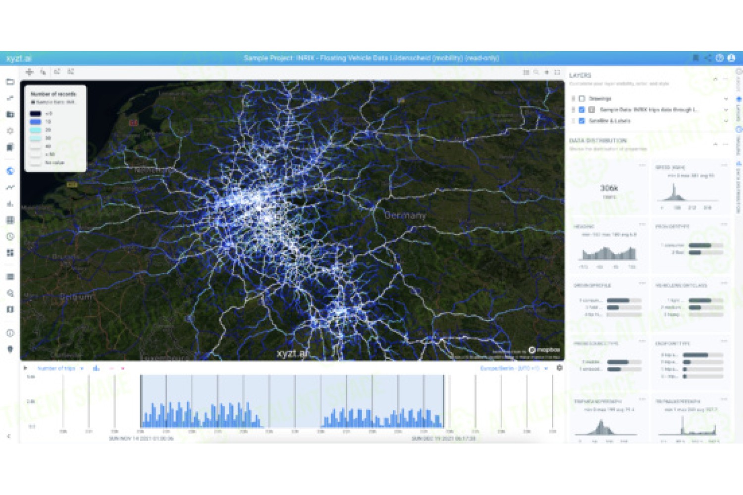Select the pan cross-arrows map tool
The image size is (743, 495).
[x=29, y=72]
